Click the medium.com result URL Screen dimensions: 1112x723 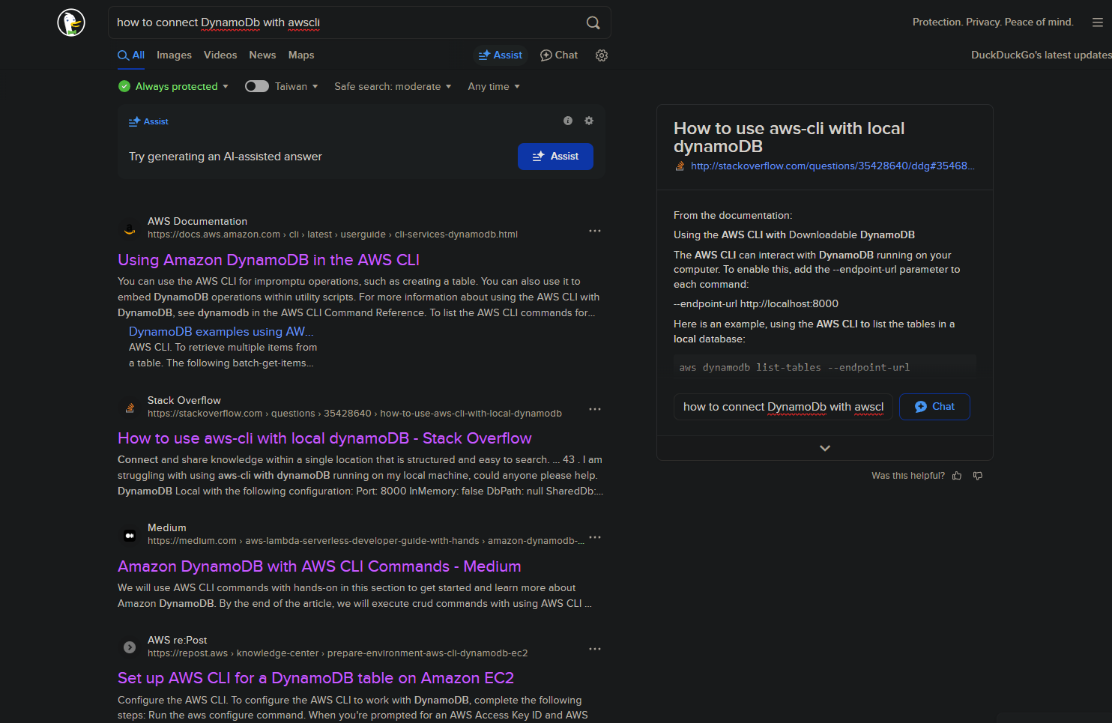pos(366,541)
